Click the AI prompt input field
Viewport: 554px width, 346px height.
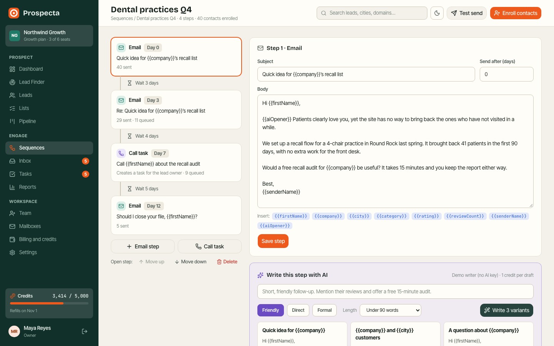395,291
